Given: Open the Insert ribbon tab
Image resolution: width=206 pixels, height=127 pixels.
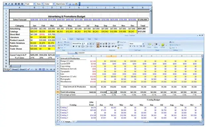Looking at the screenshot, I should coord(71,39).
